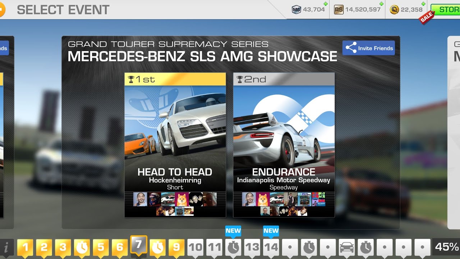Jump to gold event marker 1

coord(25,247)
